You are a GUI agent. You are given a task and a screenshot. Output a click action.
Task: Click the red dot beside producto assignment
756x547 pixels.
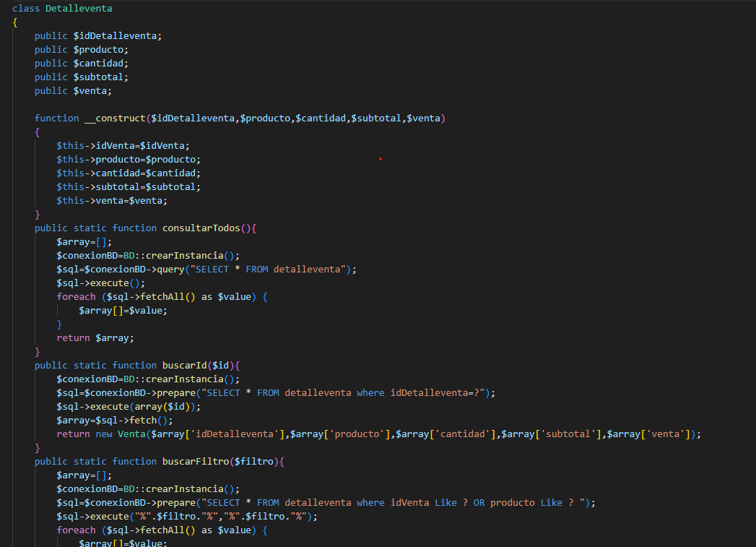click(x=381, y=159)
